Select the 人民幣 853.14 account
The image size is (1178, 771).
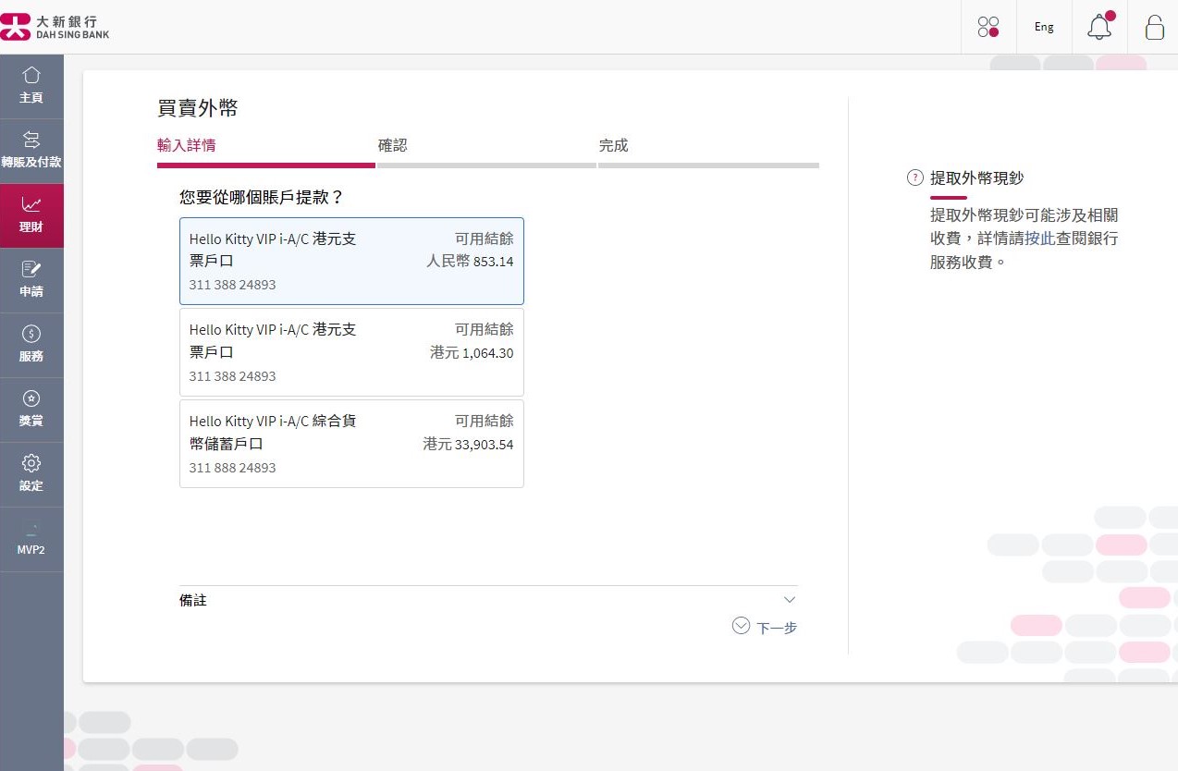tap(351, 262)
